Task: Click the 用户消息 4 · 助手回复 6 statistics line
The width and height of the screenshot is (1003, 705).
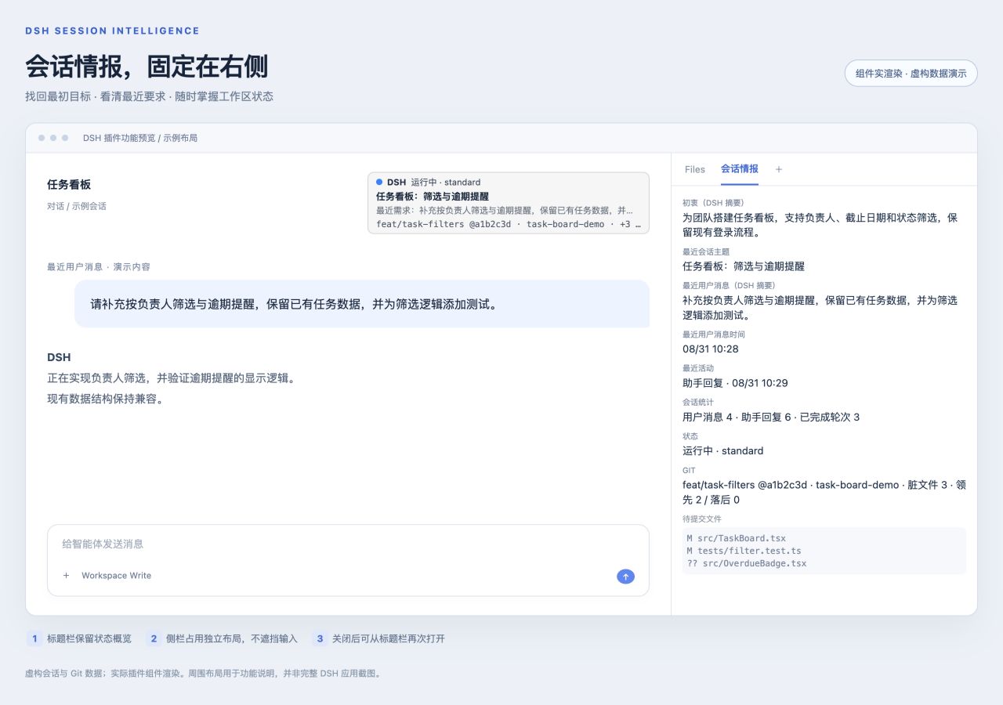Action: (771, 417)
